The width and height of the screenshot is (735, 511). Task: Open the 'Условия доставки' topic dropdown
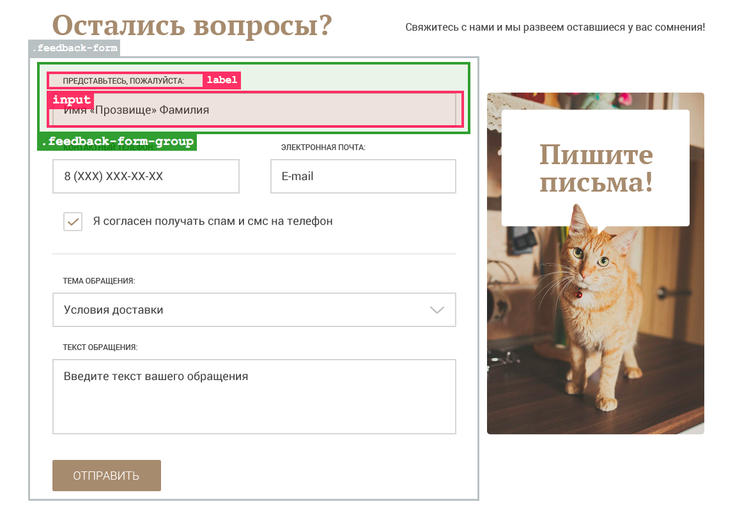tap(254, 310)
